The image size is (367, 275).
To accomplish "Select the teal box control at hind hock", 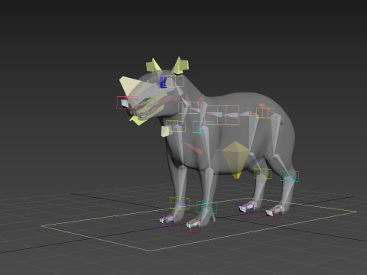I will point(290,176).
